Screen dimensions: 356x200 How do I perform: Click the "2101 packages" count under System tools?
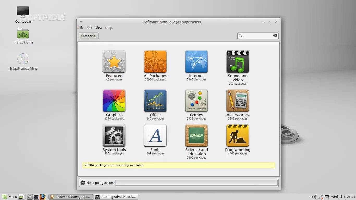(114, 154)
